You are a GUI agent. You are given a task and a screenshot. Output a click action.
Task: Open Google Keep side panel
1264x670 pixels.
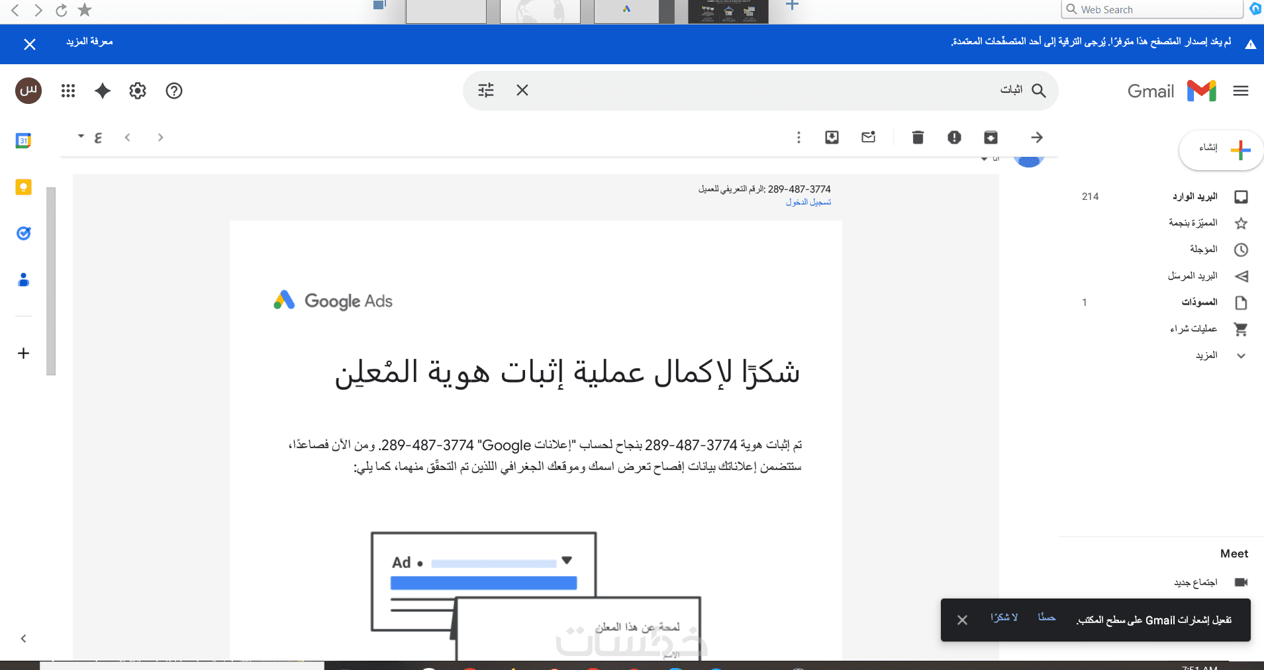point(23,187)
